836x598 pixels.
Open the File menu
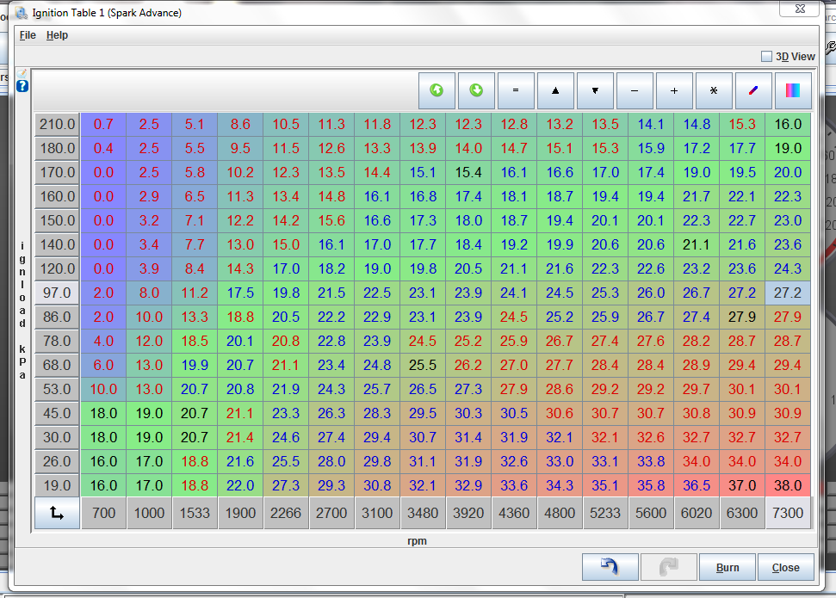[28, 35]
